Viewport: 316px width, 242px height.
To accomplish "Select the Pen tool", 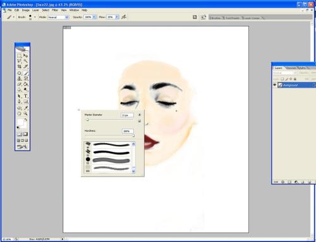I will point(19,101).
